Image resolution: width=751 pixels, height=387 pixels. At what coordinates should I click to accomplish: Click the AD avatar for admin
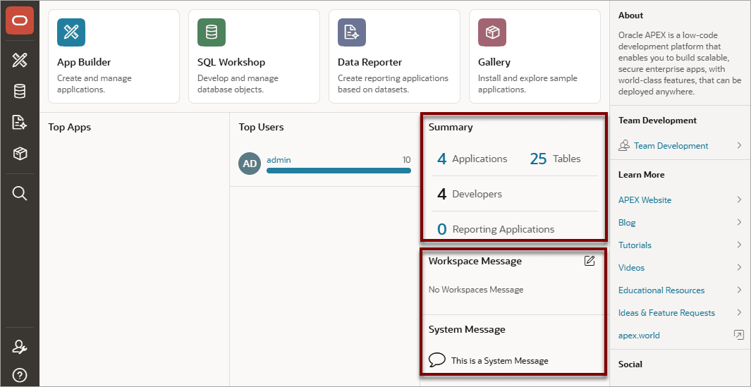[x=250, y=164]
